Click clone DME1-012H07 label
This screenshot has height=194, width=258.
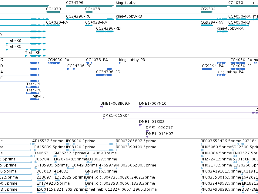pos(159,134)
